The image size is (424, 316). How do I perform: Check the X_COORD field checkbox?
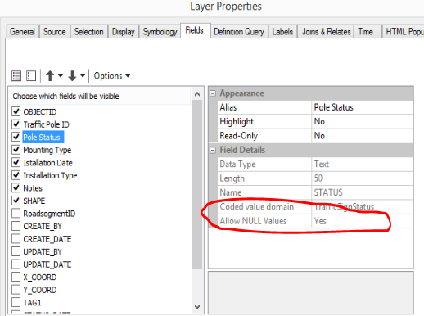[x=16, y=277]
